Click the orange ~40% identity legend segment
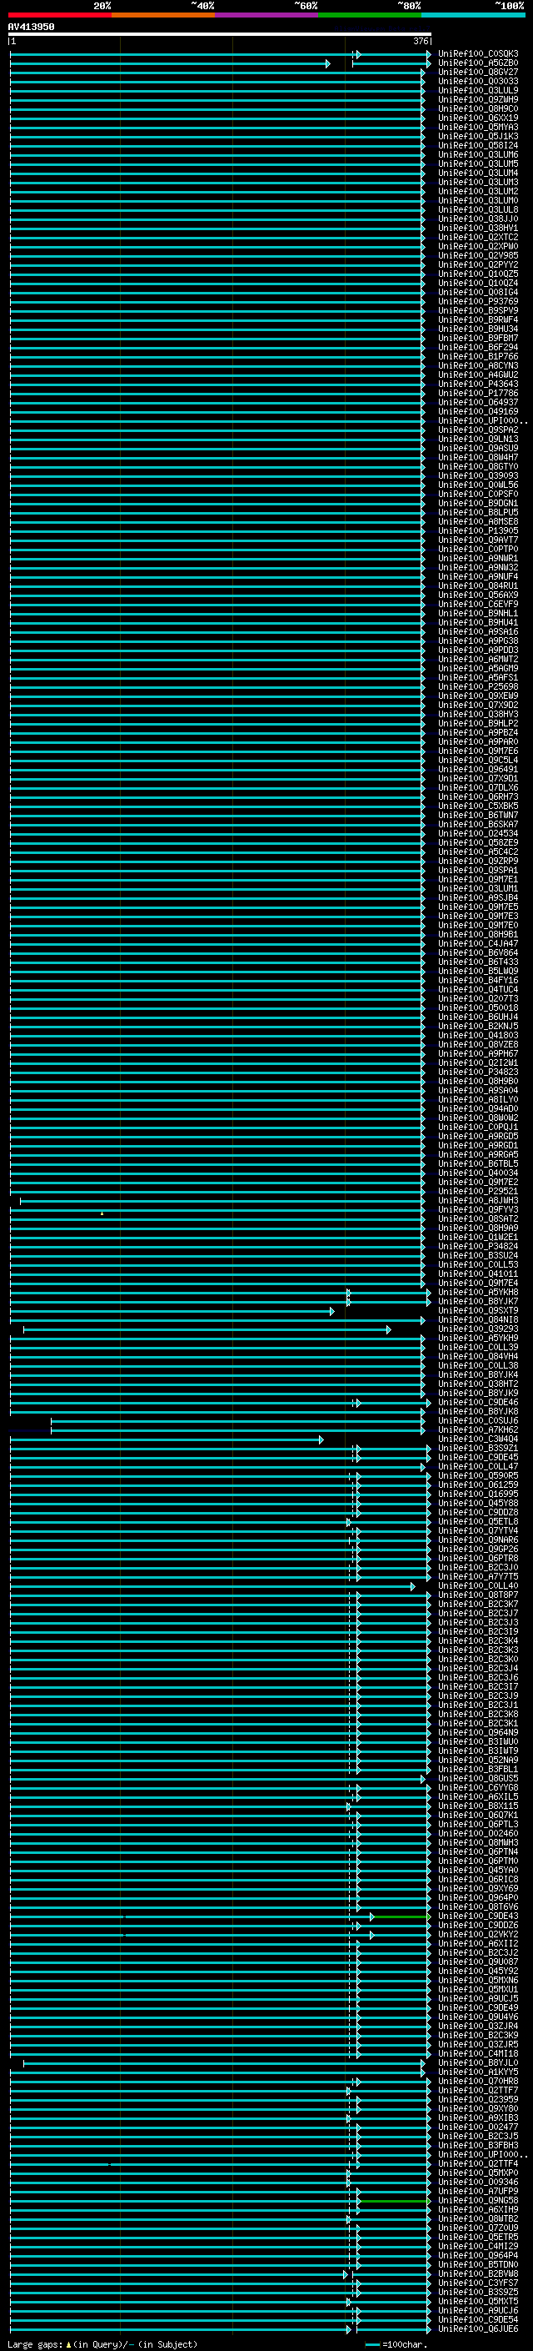This screenshot has height=2351, width=533. click(163, 15)
